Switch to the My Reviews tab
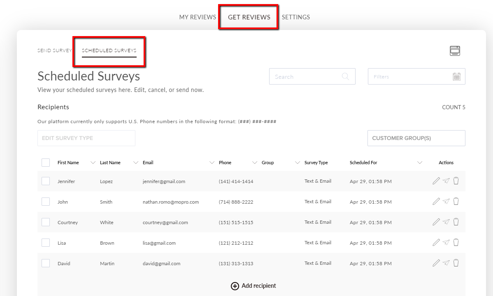Viewport: 493px width, 296px height. pos(198,17)
